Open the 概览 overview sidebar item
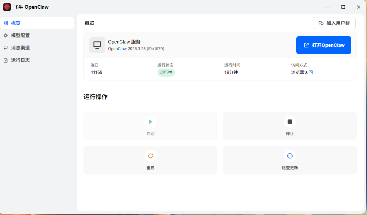 [37, 23]
